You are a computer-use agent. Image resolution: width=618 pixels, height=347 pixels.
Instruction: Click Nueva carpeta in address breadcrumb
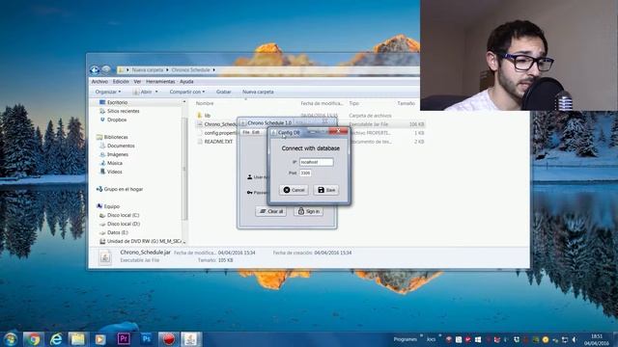[148, 70]
